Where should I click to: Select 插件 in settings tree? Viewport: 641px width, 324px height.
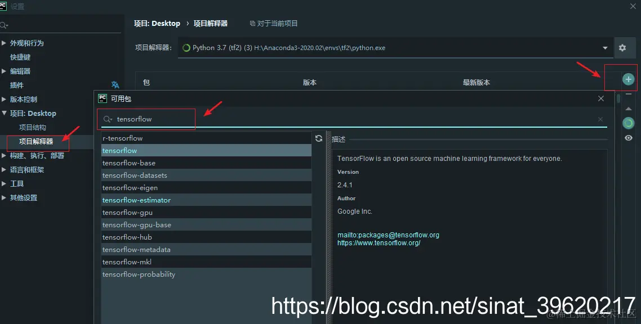coord(17,85)
